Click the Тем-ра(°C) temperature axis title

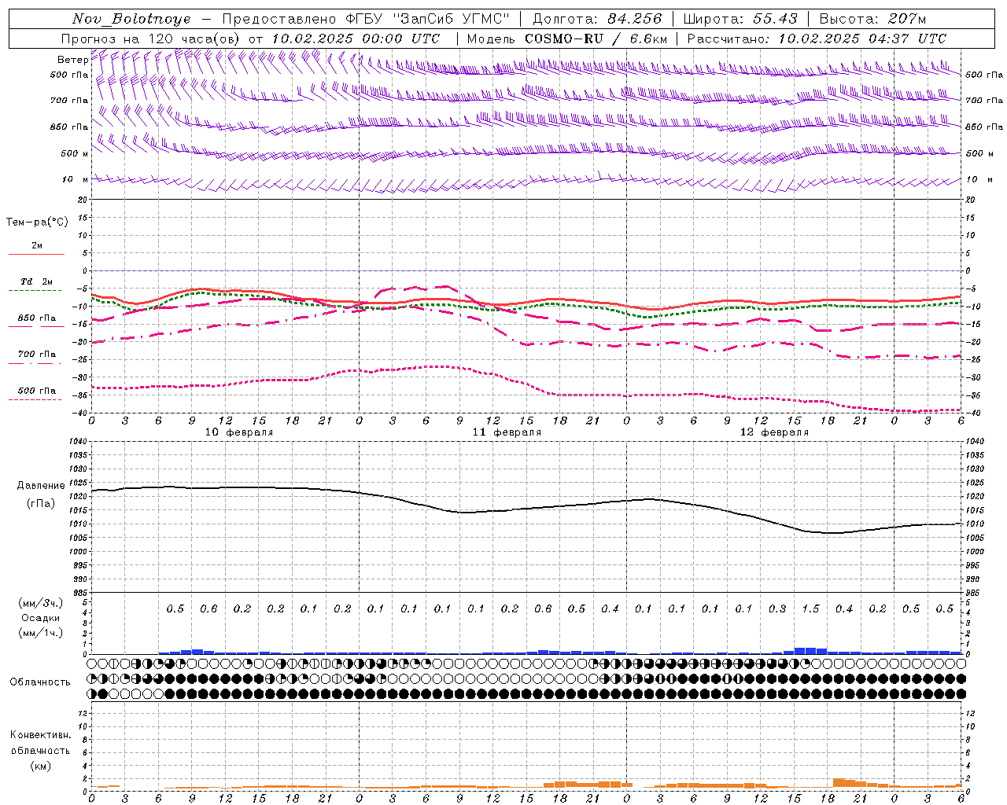pyautogui.click(x=37, y=222)
